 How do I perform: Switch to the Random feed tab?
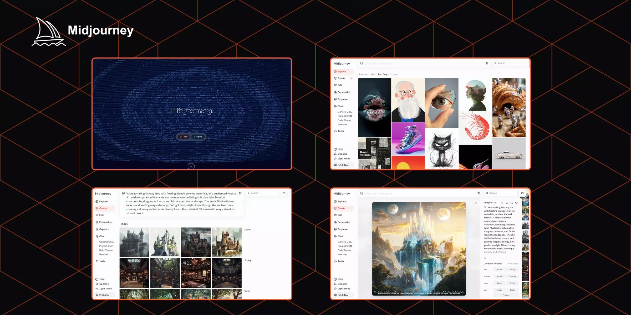(364, 75)
